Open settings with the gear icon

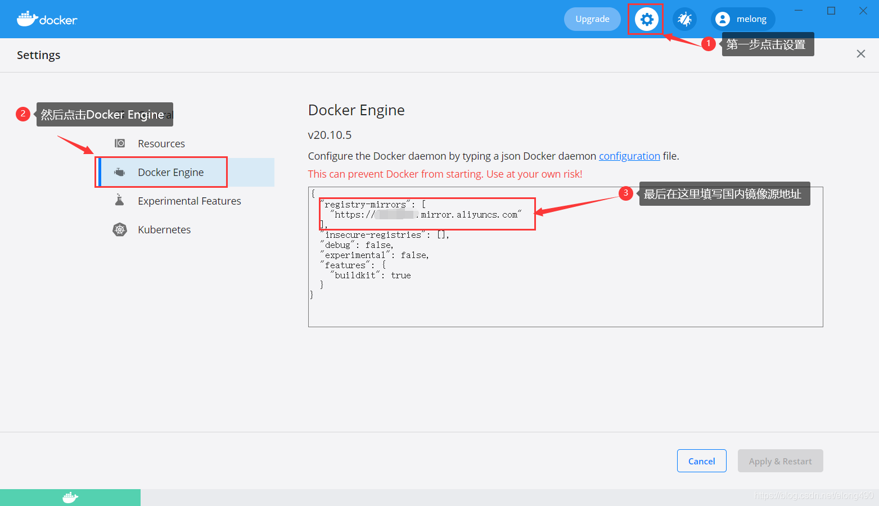pos(647,19)
